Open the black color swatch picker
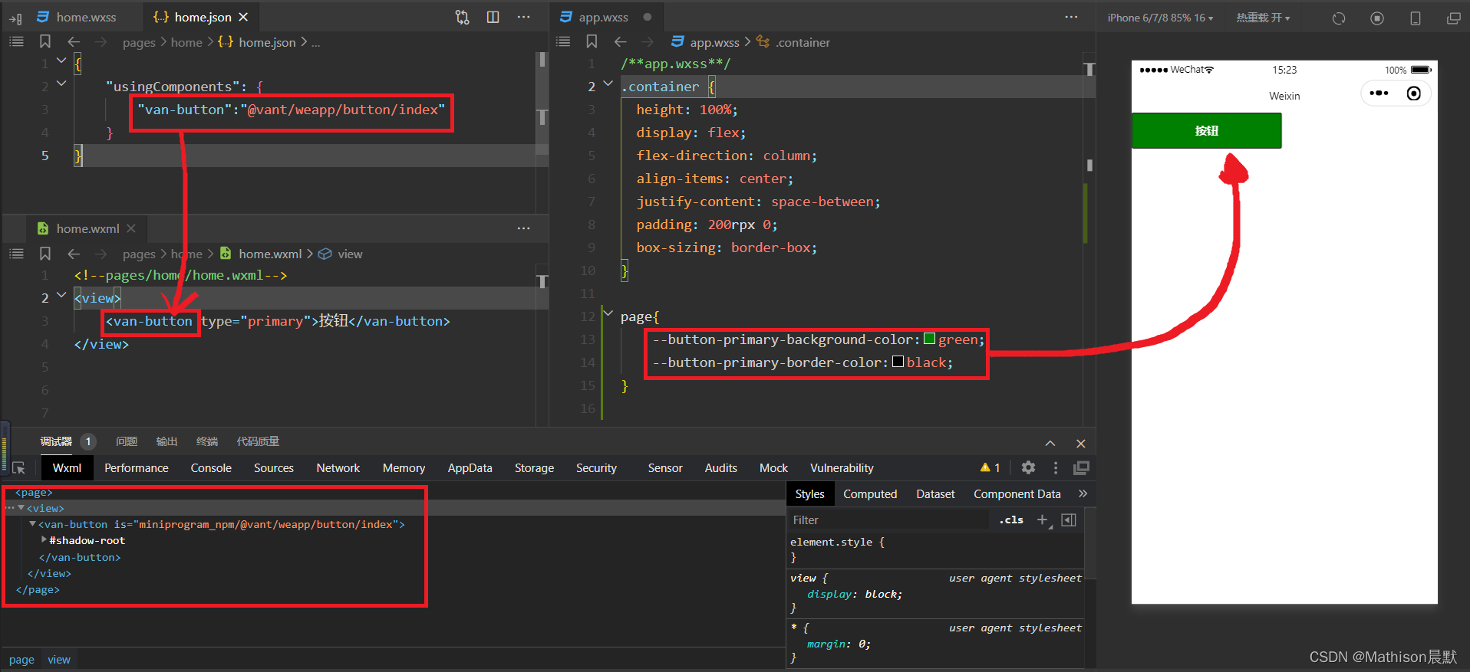 [x=898, y=362]
